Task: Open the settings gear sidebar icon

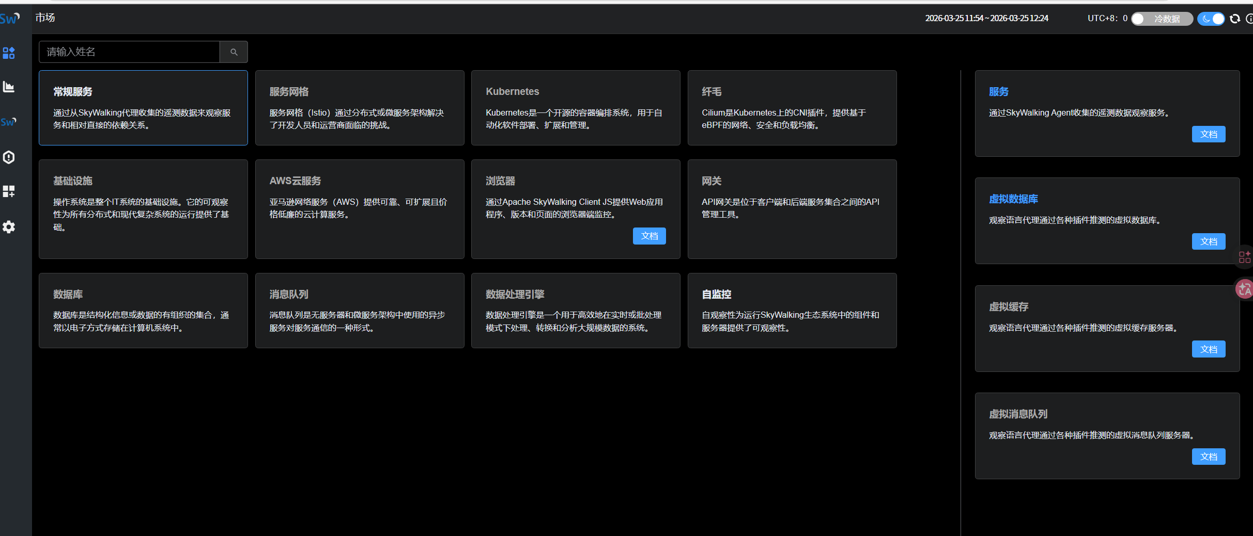Action: [9, 227]
